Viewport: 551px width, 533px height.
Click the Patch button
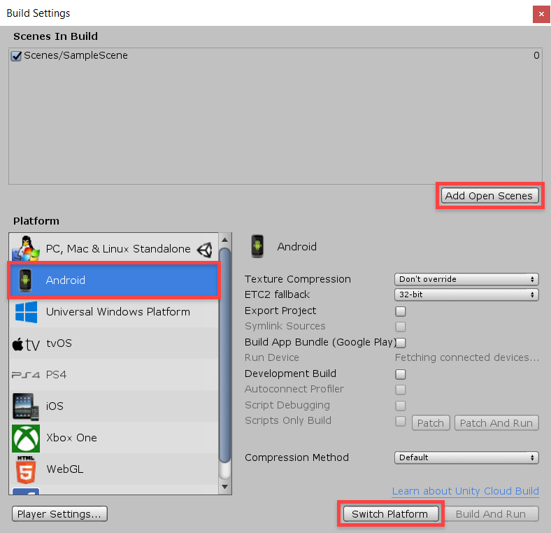pyautogui.click(x=431, y=423)
